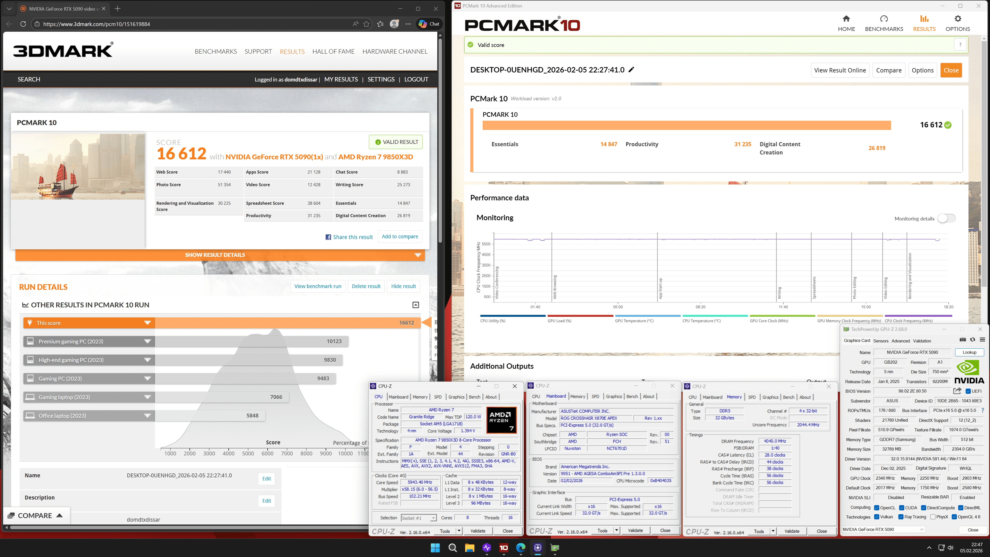Open File Explorer from the taskbar
The height and width of the screenshot is (557, 990).
pos(470,548)
